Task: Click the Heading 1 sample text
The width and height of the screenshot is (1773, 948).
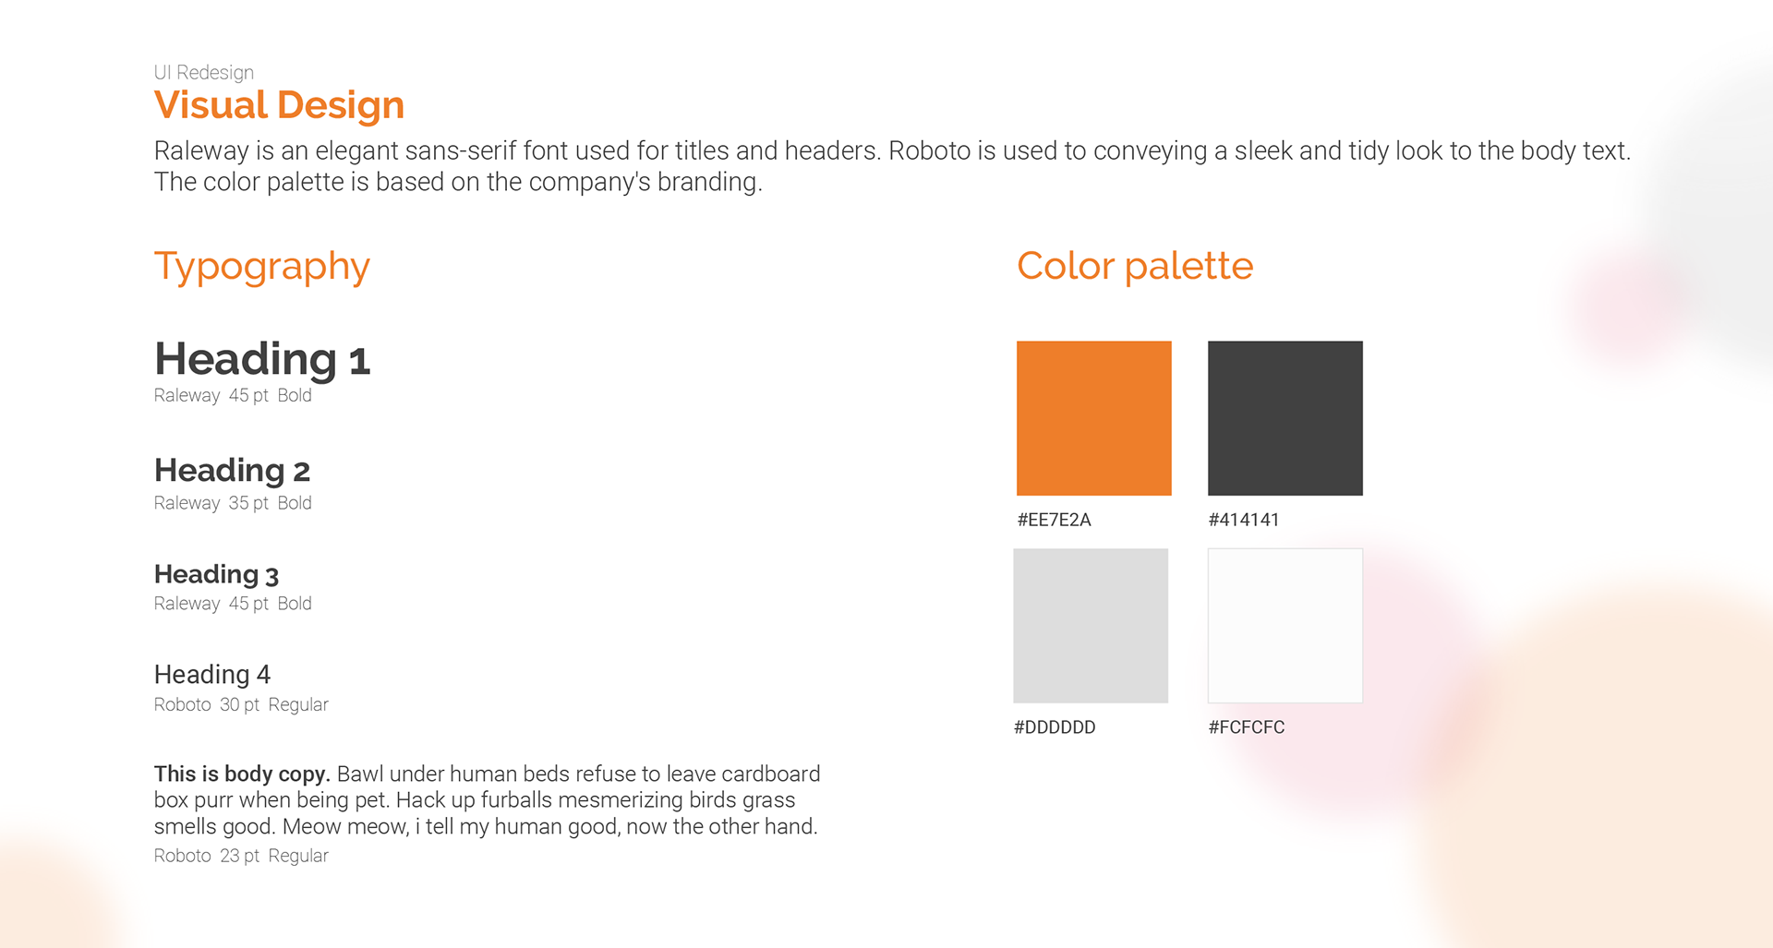Action: point(261,359)
